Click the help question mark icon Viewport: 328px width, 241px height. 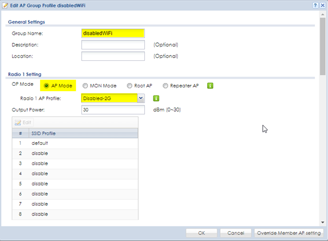point(315,5)
